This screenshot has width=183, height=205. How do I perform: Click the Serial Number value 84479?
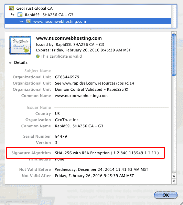(61, 136)
